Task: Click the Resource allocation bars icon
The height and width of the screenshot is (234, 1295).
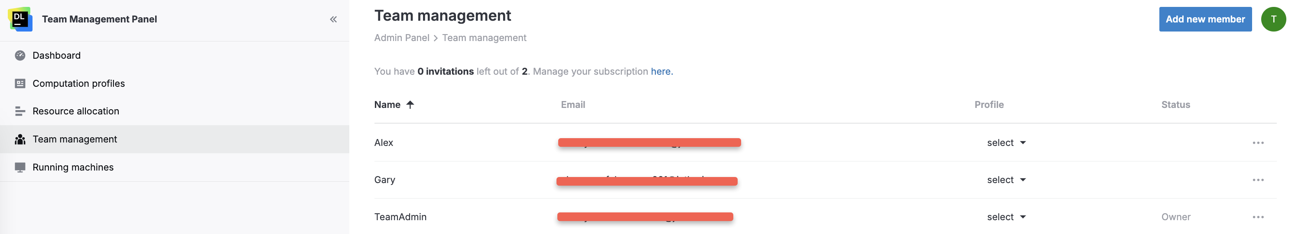Action: pyautogui.click(x=20, y=111)
